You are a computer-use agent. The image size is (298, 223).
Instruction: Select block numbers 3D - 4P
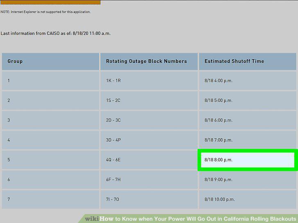(x=149, y=140)
